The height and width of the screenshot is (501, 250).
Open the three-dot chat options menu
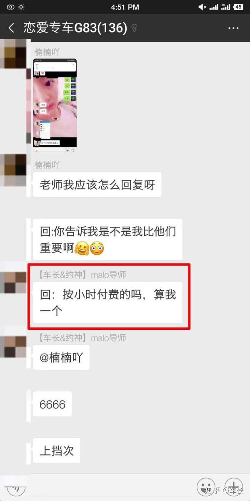(233, 28)
